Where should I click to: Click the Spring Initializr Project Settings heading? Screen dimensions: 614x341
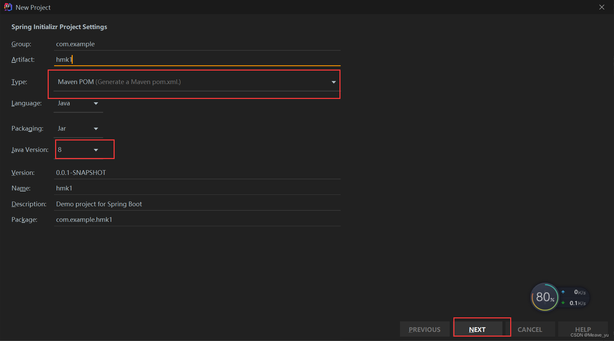click(x=59, y=27)
